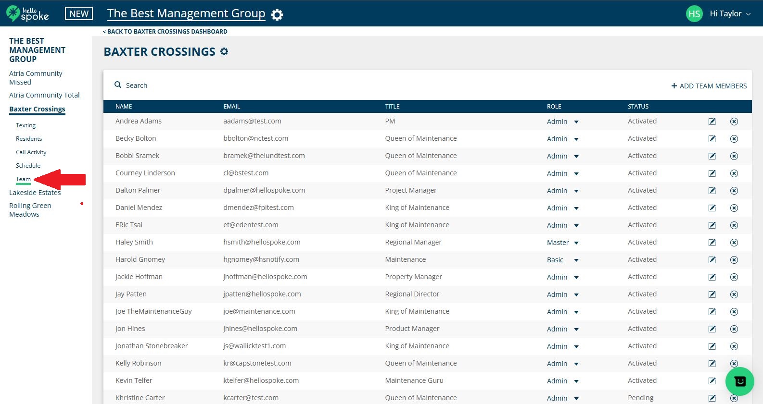763x404 pixels.
Task: Click the HS user avatar
Action: [694, 13]
